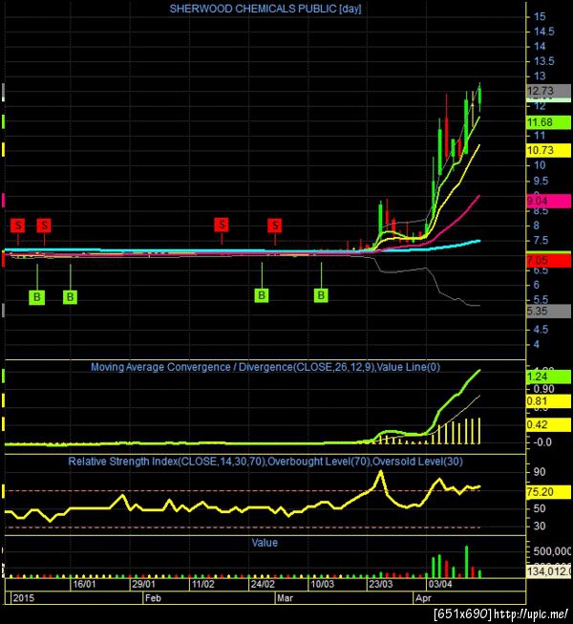This screenshot has height=624, width=573.
Task: Click the Feb month label
Action: pos(153,598)
